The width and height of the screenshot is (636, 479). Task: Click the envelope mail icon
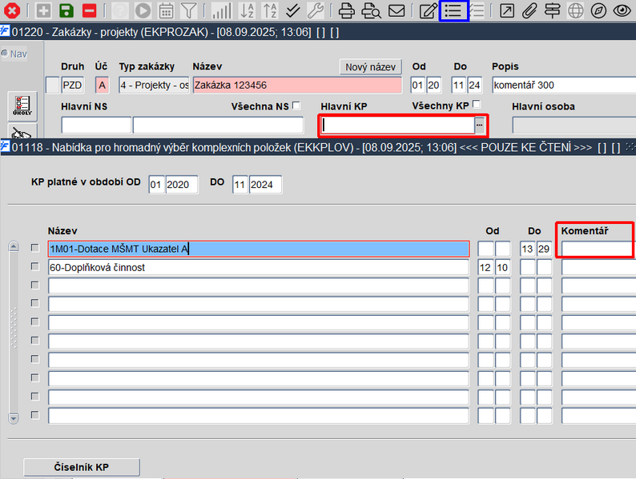pos(396,10)
